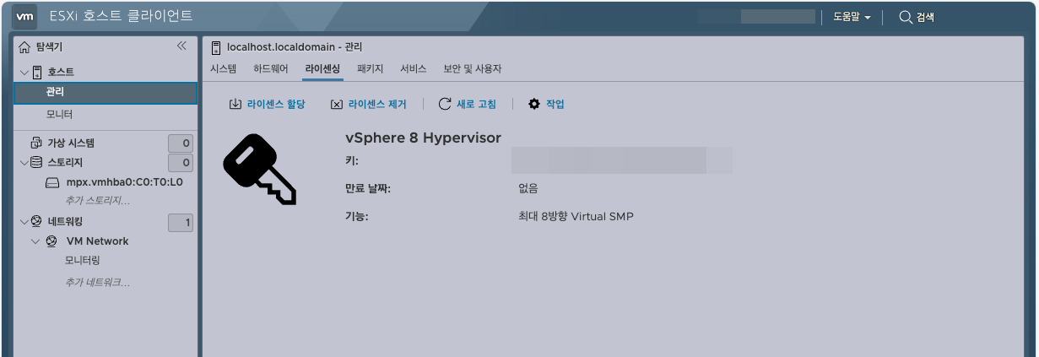Viewport: 1039px width, 357px height.
Task: Click expiration value 없음
Action: pyautogui.click(x=528, y=188)
